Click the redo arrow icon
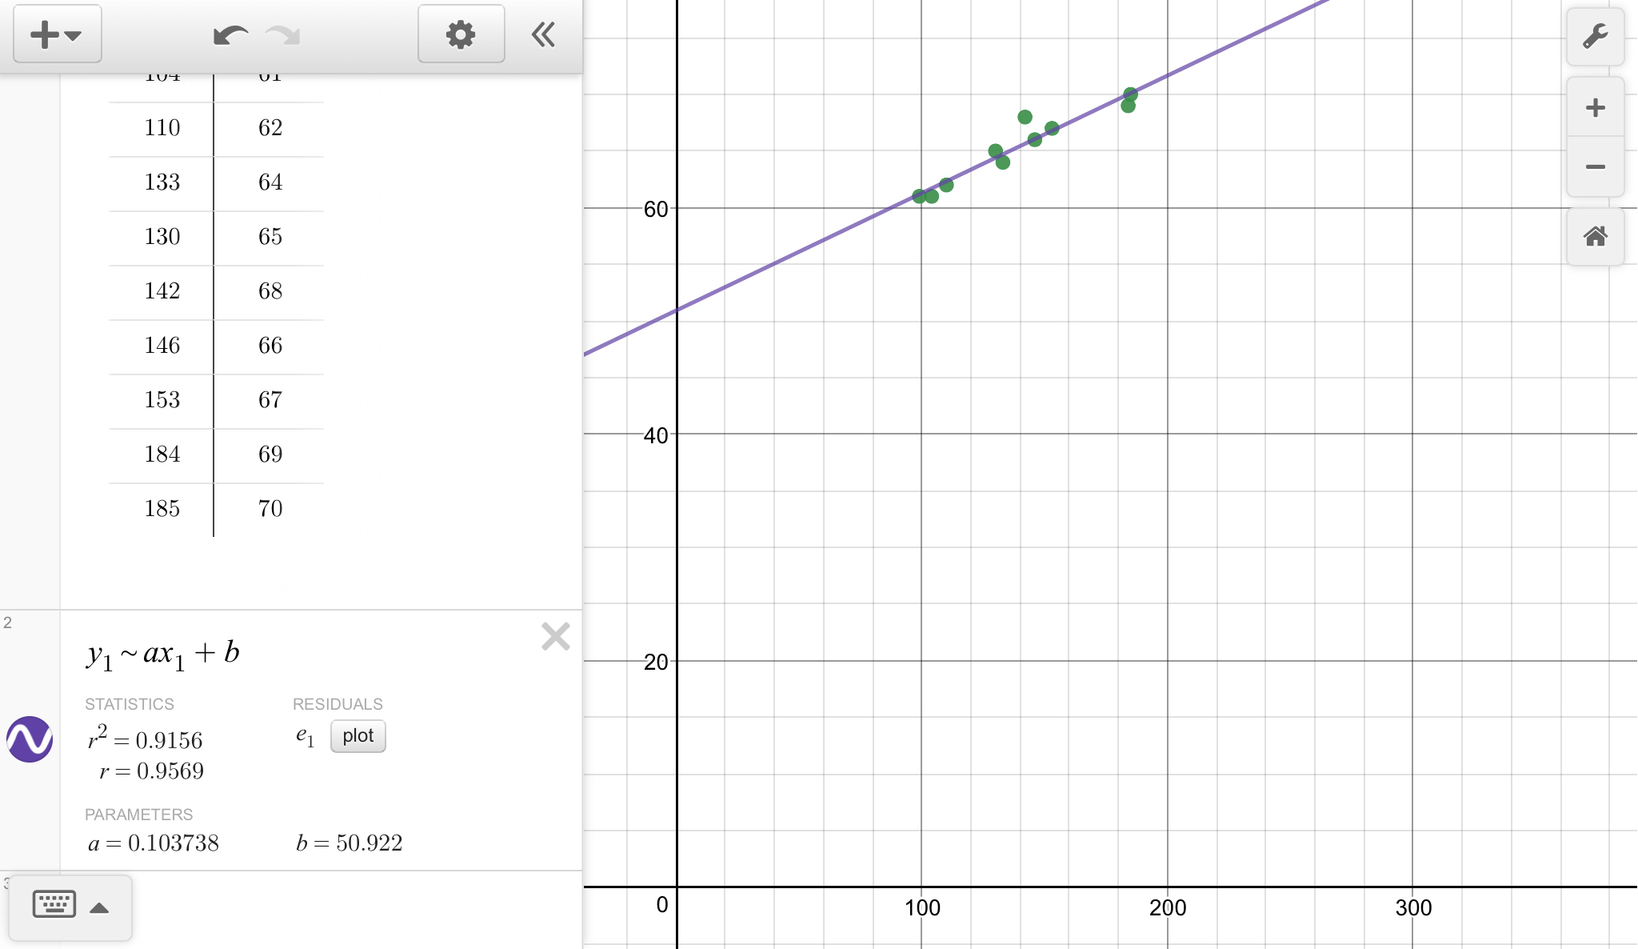This screenshot has height=949, width=1638. [x=283, y=35]
